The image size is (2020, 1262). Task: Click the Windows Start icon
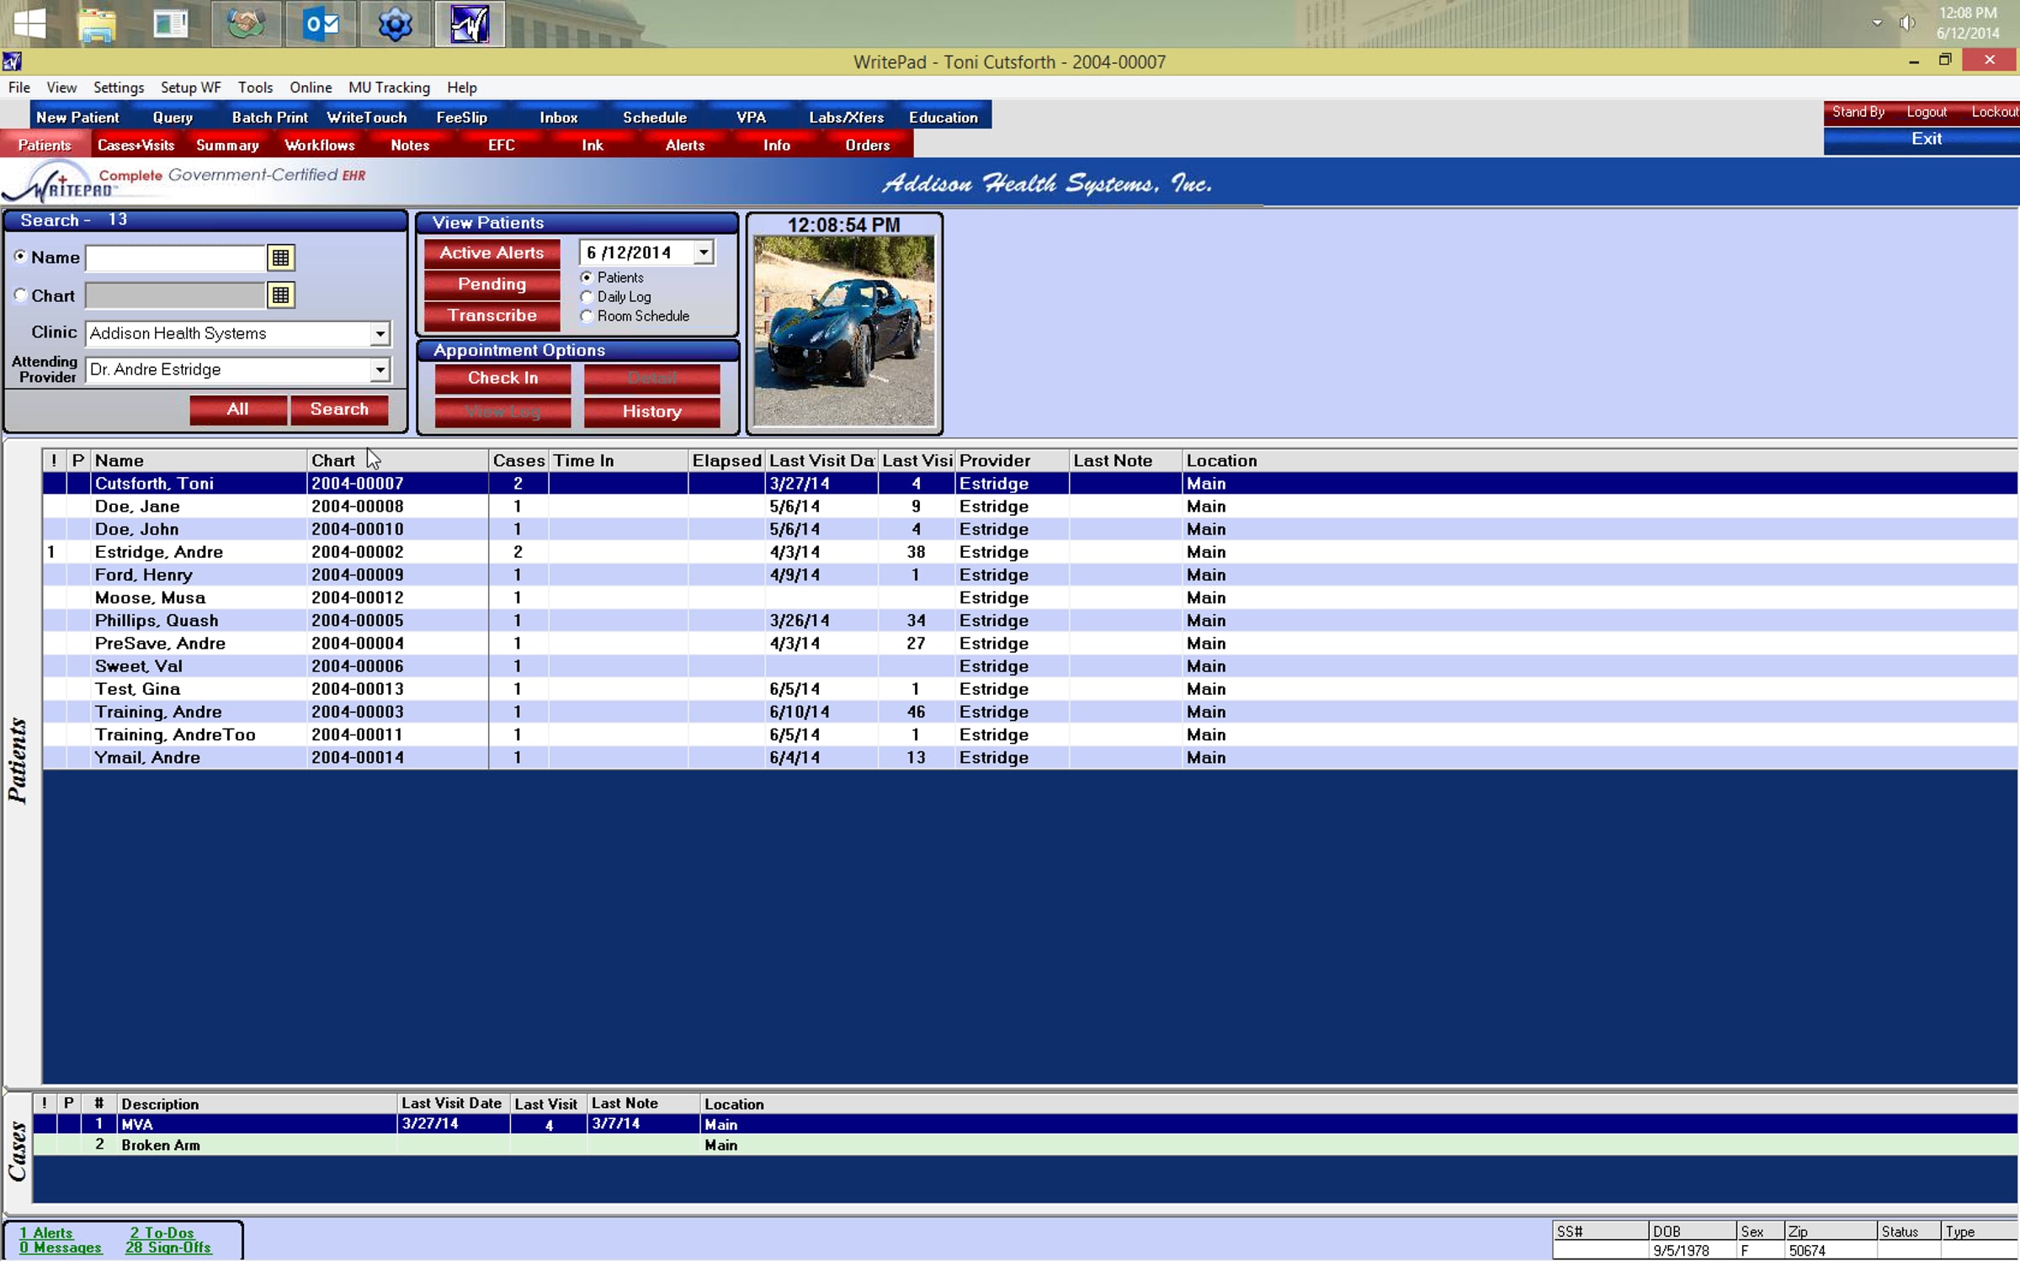coord(30,24)
